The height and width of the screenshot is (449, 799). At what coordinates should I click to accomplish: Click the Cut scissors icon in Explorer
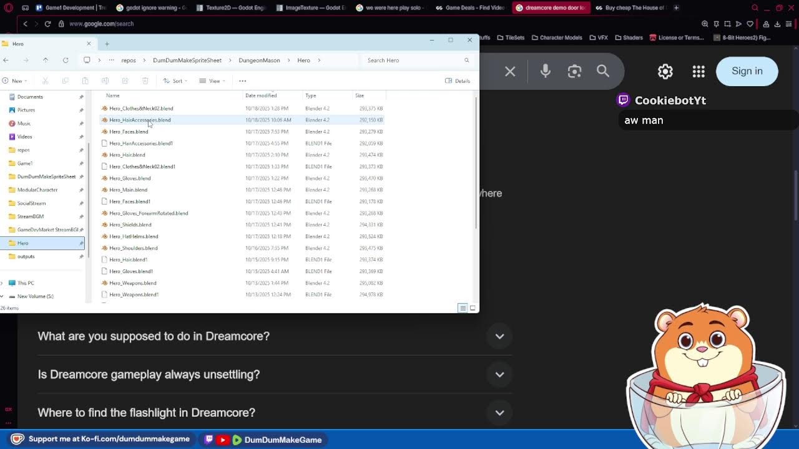click(45, 80)
